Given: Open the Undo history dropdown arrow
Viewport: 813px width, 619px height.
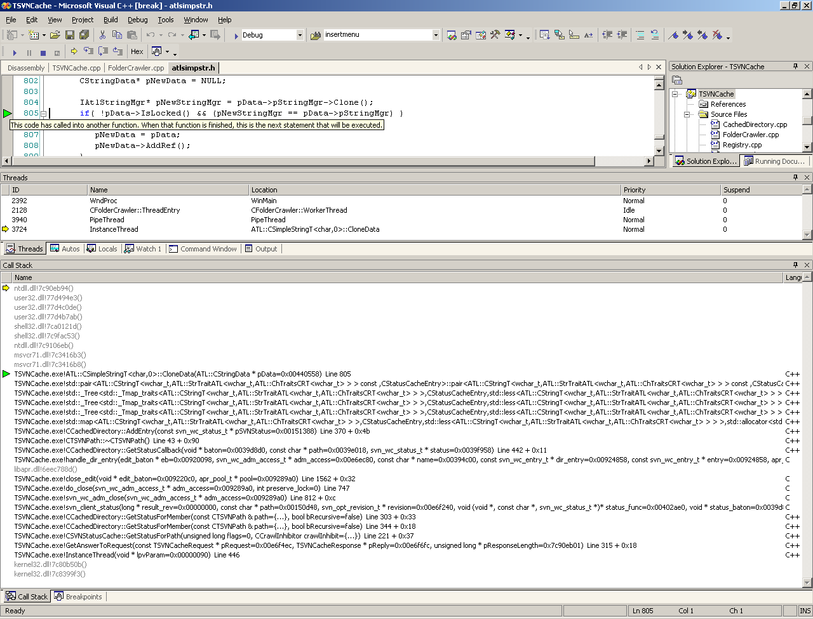Looking at the screenshot, I should (x=161, y=35).
